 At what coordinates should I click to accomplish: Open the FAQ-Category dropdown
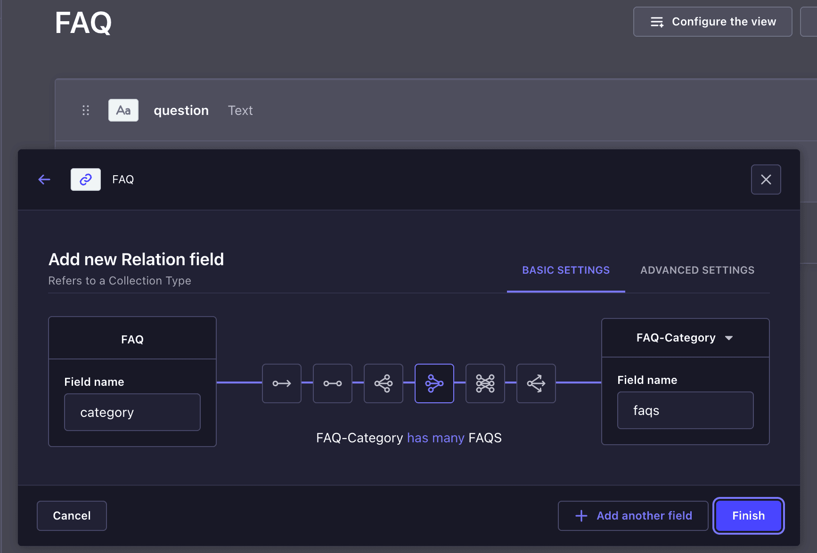click(685, 338)
